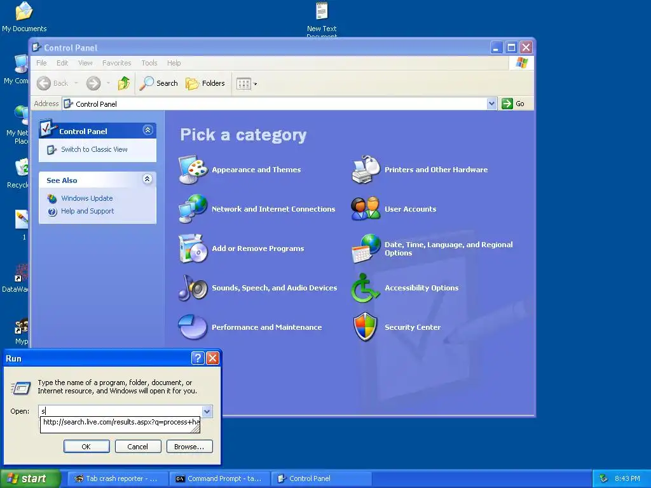Open the Help menu
The image size is (651, 488).
pyautogui.click(x=174, y=63)
